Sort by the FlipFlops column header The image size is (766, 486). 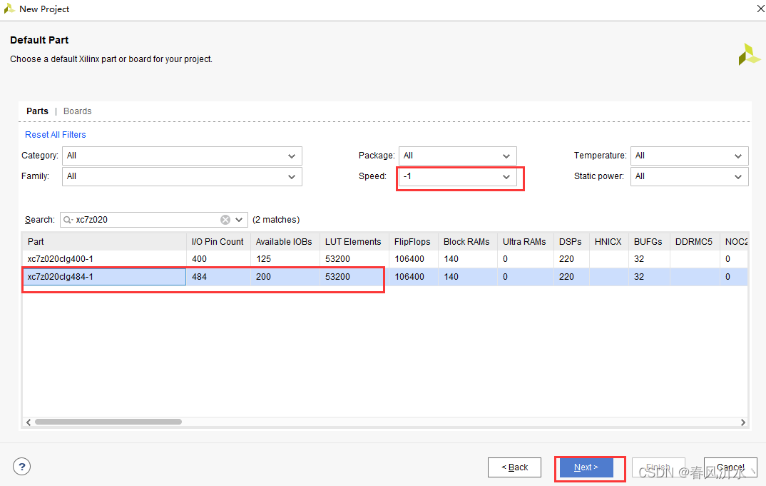[x=413, y=241]
